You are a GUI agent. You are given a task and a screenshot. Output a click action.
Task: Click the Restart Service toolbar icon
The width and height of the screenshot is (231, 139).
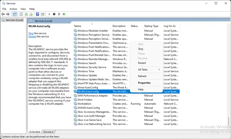click(64, 14)
